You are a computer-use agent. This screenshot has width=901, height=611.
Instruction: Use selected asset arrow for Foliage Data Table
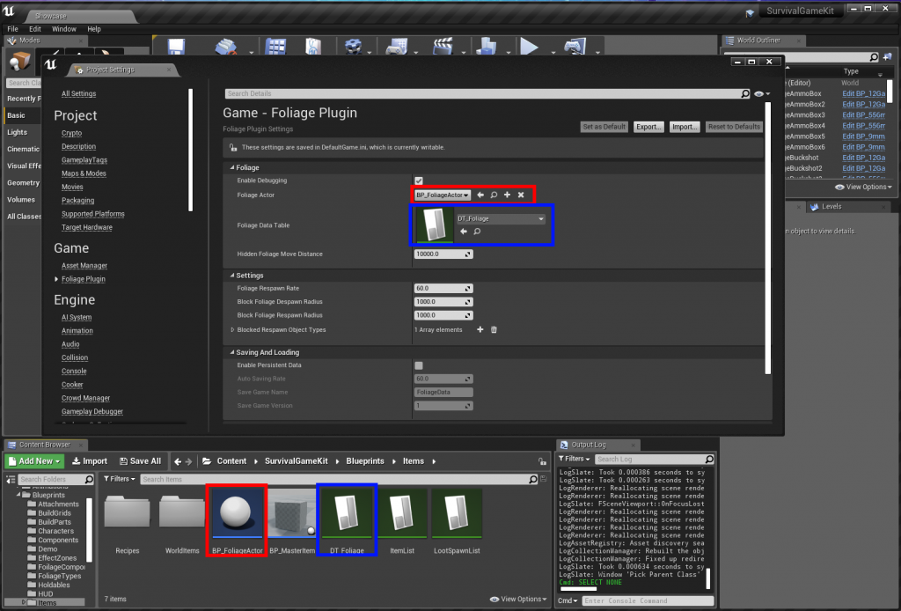(464, 232)
